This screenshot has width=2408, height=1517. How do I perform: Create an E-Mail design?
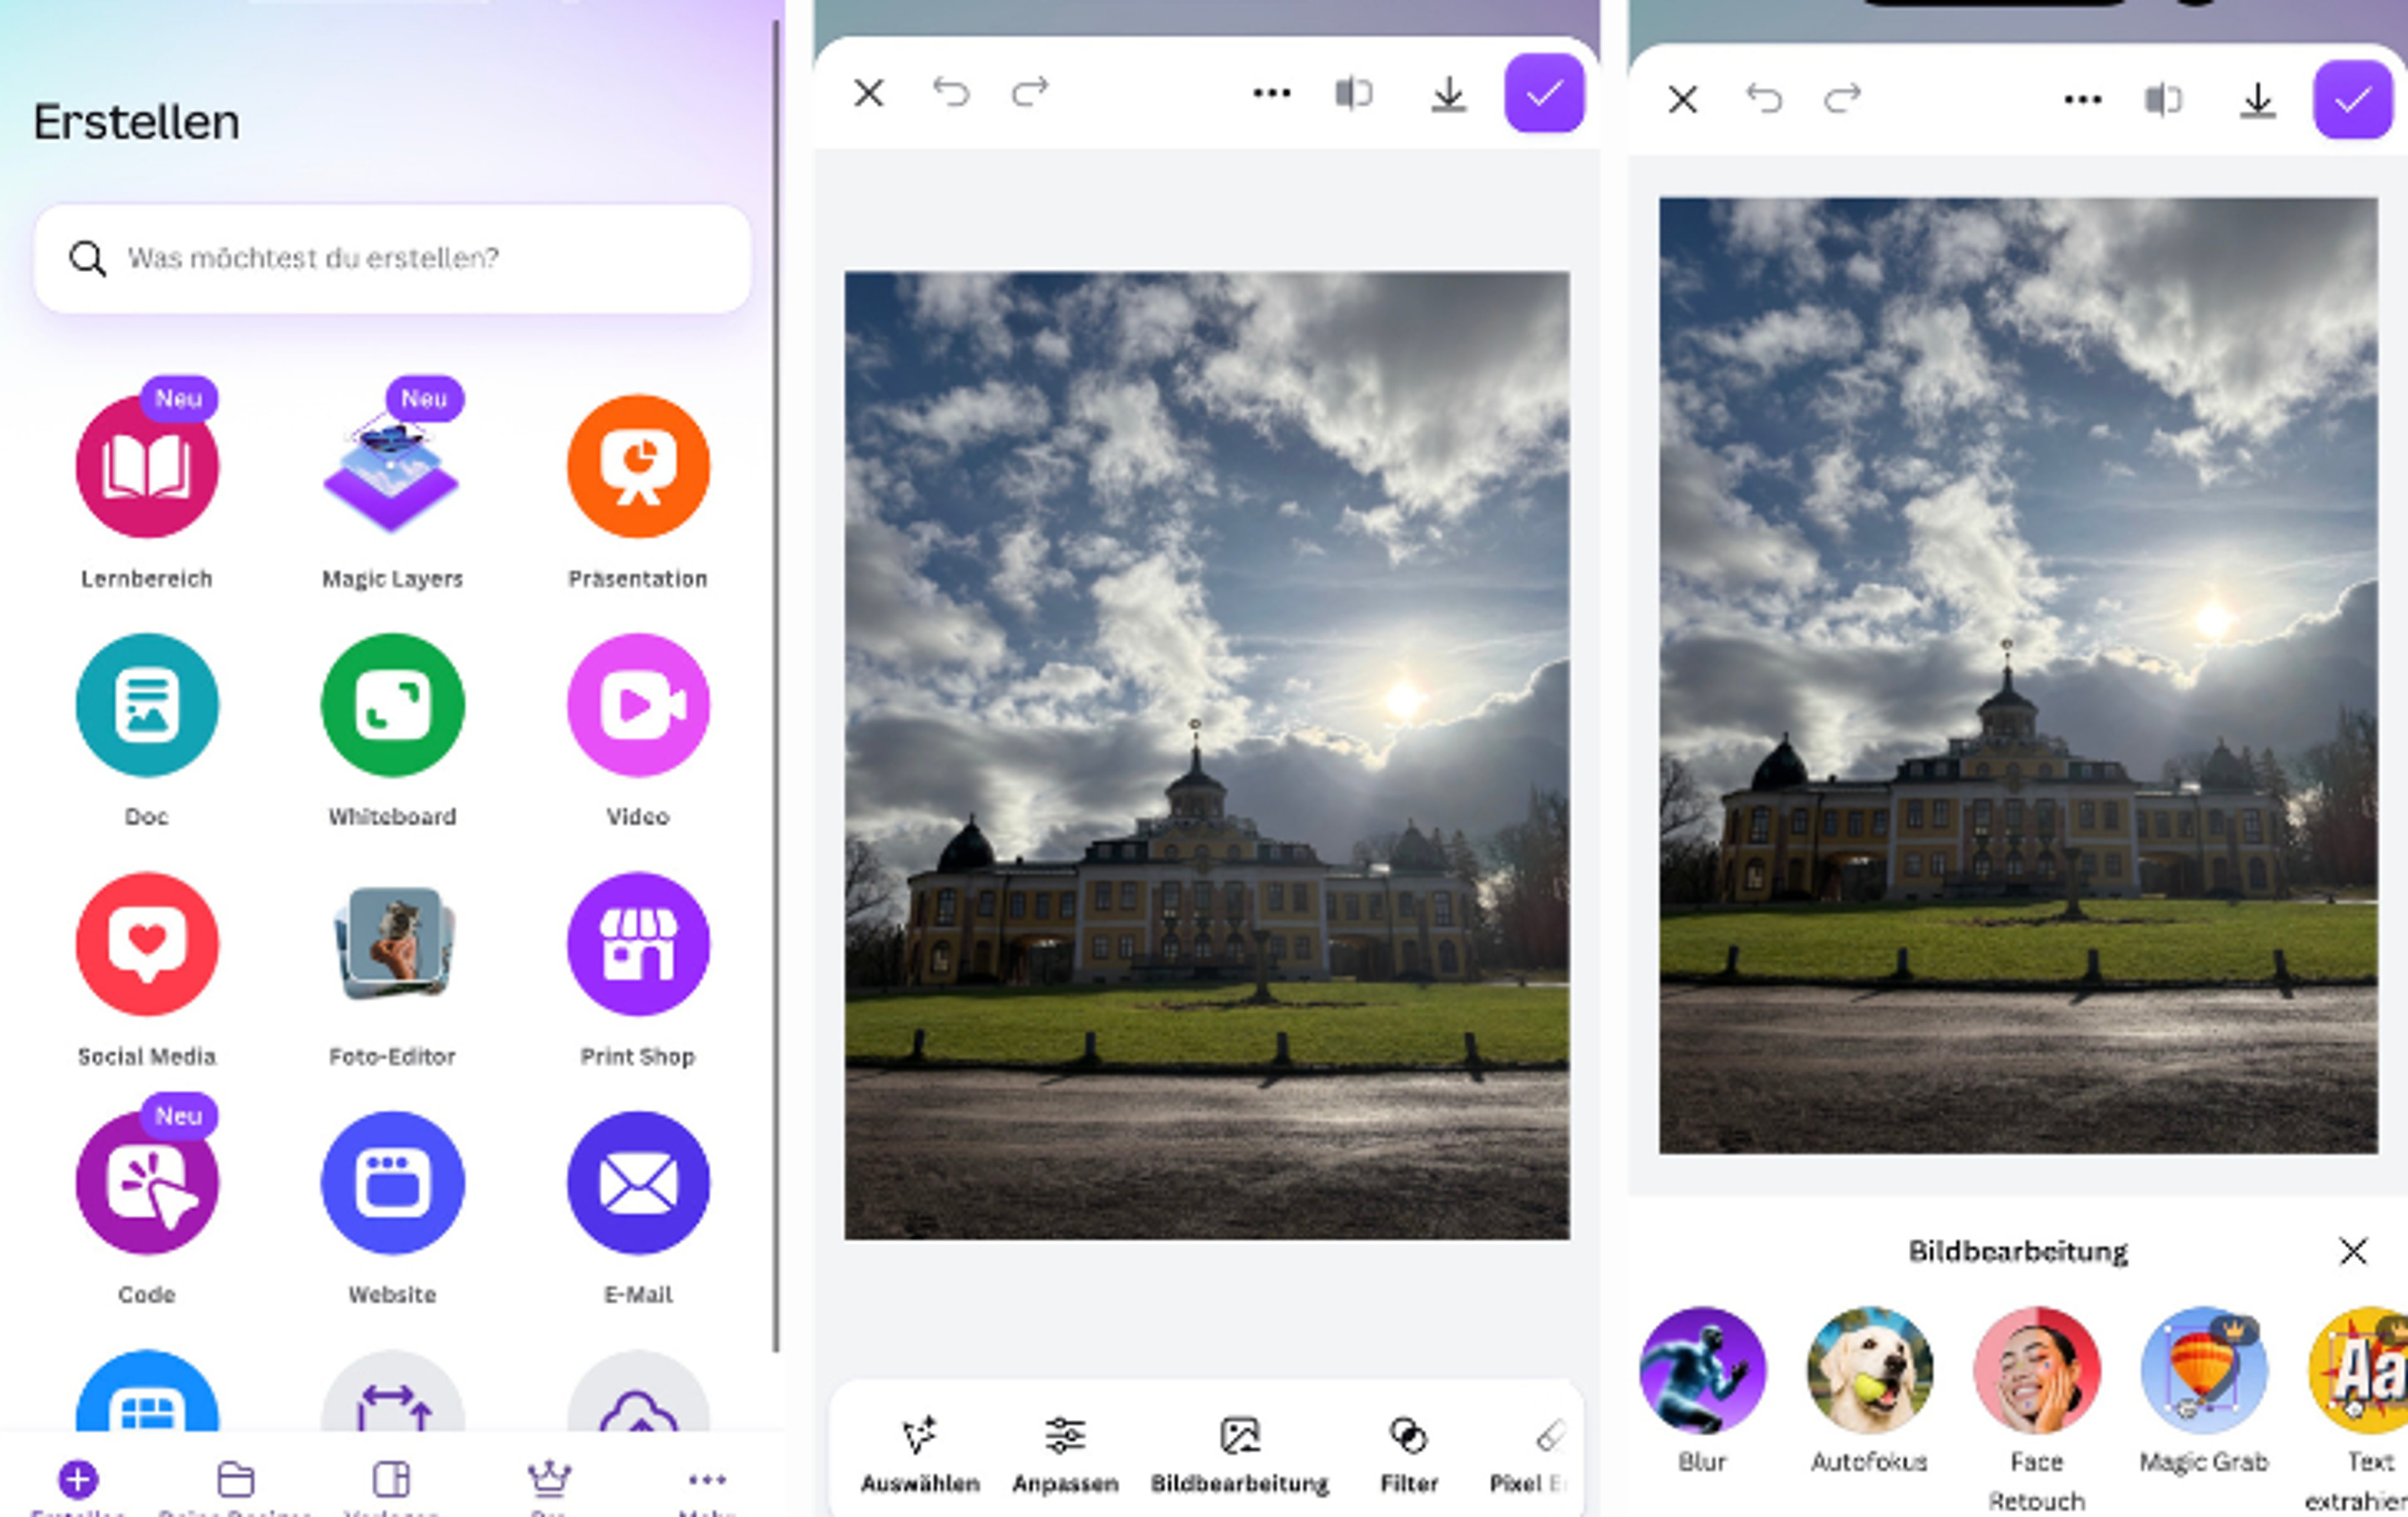point(638,1184)
